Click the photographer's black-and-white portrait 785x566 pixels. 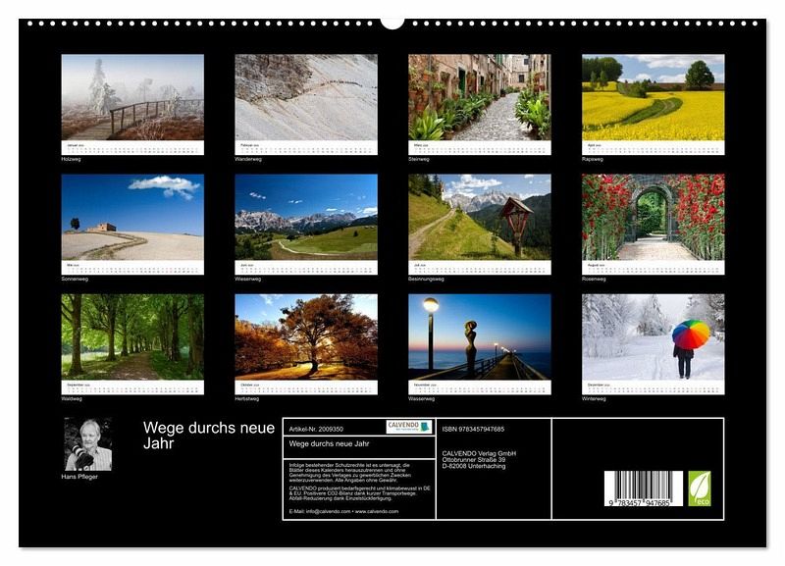pyautogui.click(x=88, y=444)
